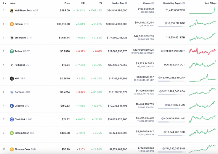Click Ethereum market cap $177,909,045,726
This screenshot has height=154, width=218.
click(117, 38)
